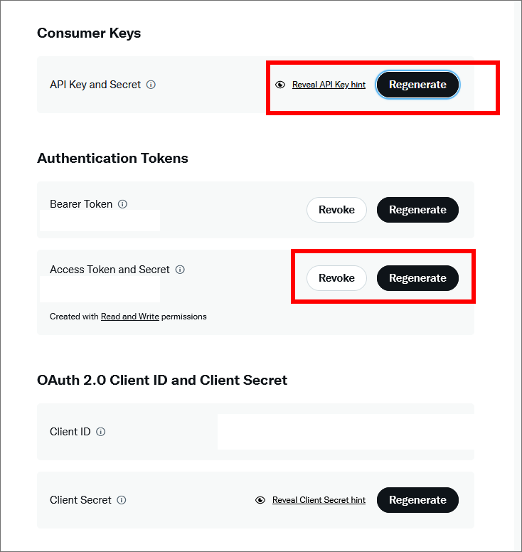522x552 pixels.
Task: Regenerate the Access Token and Secret
Action: 417,278
